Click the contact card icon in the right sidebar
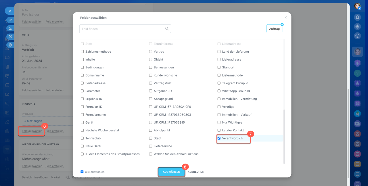 point(357,124)
